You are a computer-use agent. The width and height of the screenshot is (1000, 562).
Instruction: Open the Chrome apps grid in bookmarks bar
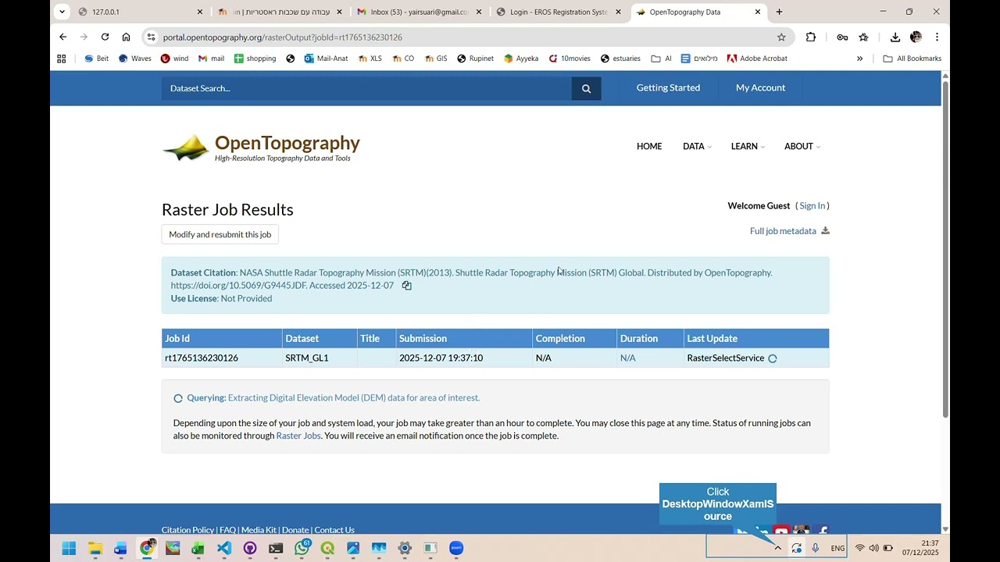click(62, 59)
